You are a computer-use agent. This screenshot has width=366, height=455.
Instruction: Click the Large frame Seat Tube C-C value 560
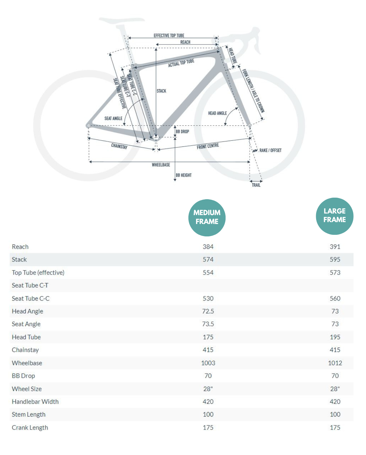(335, 299)
